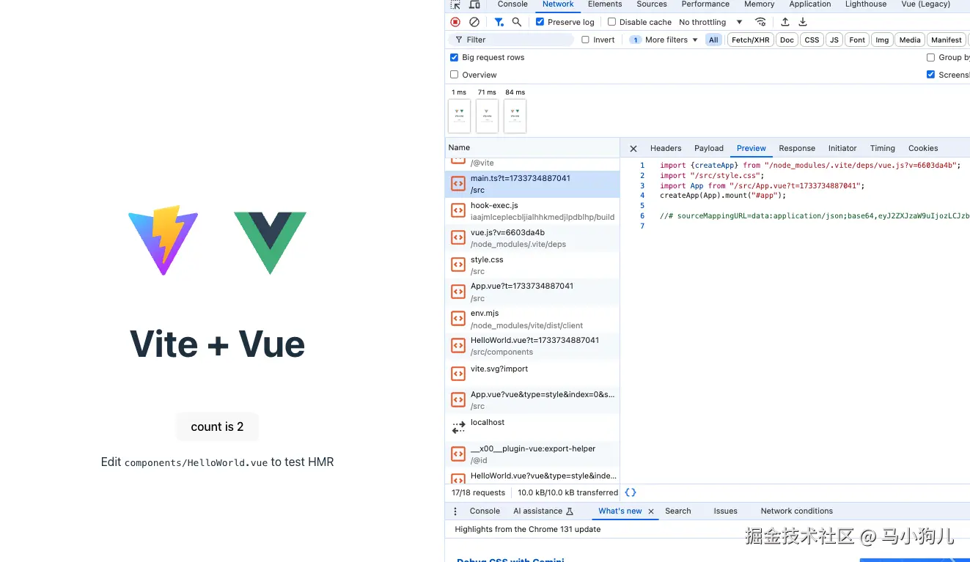Viewport: 970px width, 562px height.
Task: Open the Lighthouse panel tab
Action: (866, 4)
